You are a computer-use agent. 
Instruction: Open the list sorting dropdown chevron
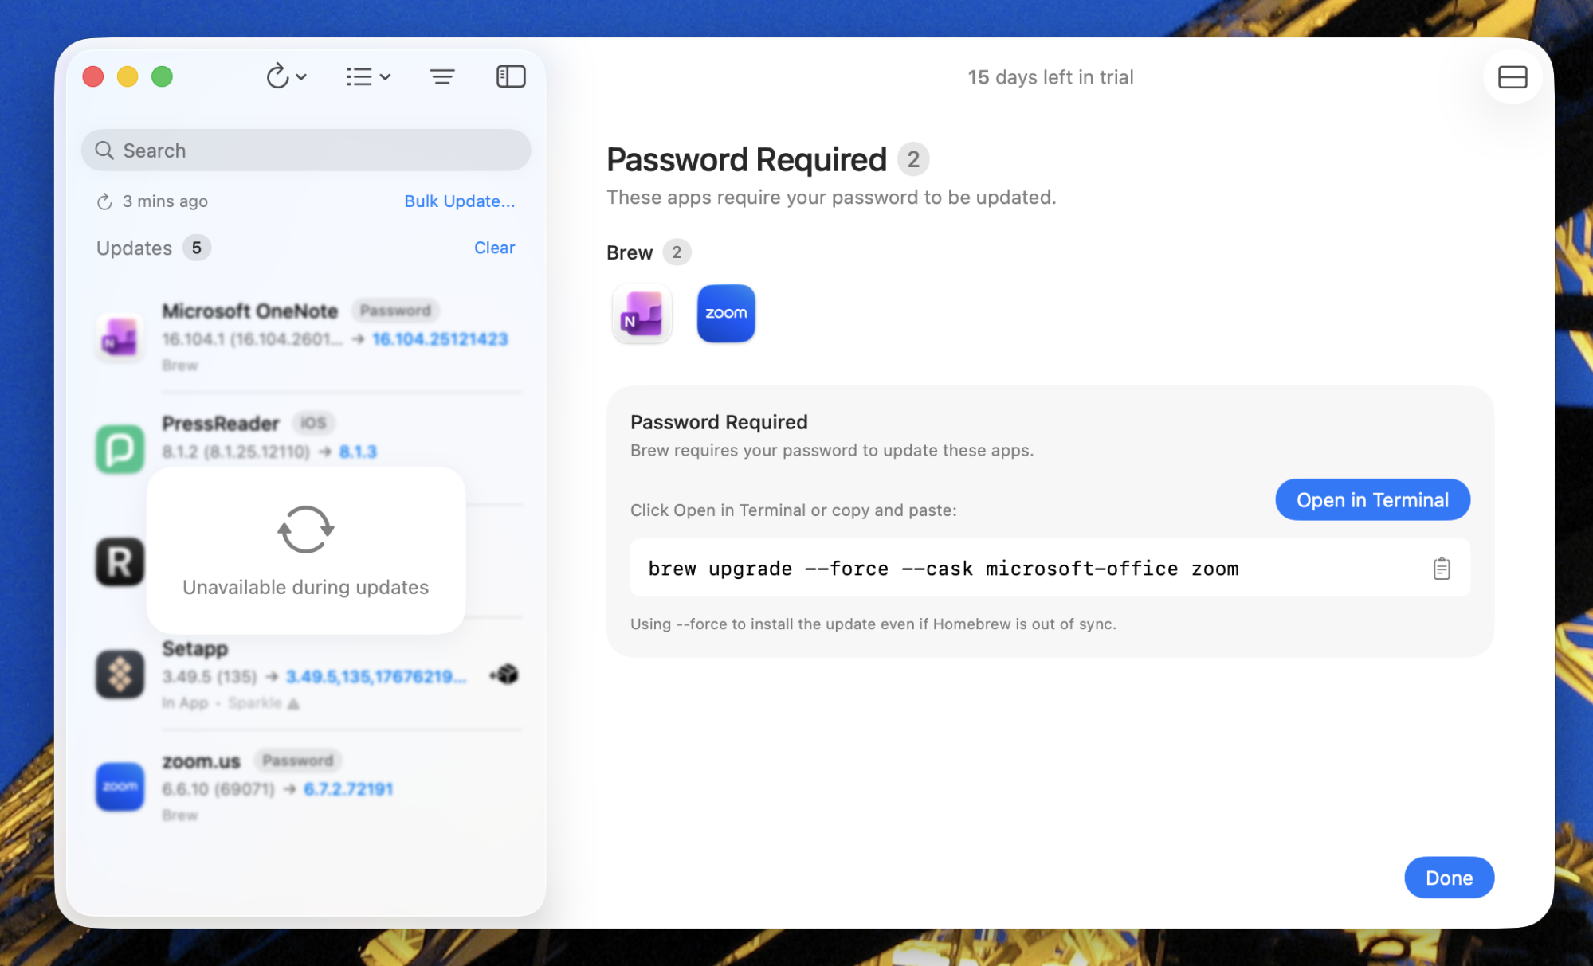(x=385, y=76)
